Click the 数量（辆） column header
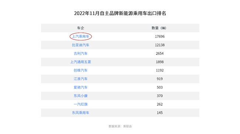Image resolution: width=240 pixels, height=134 pixels. [159, 28]
